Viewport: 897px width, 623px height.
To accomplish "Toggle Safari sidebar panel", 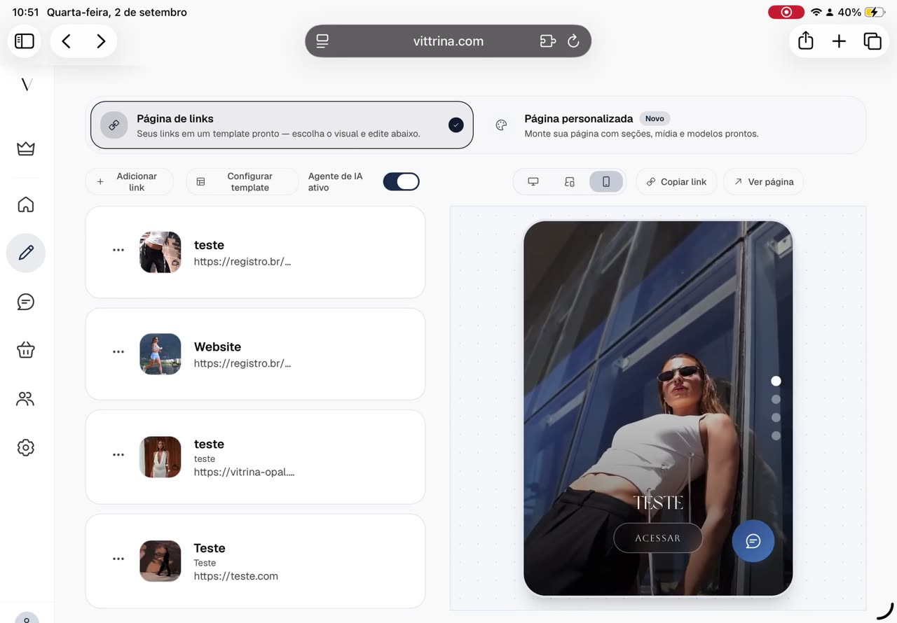I will 25,41.
